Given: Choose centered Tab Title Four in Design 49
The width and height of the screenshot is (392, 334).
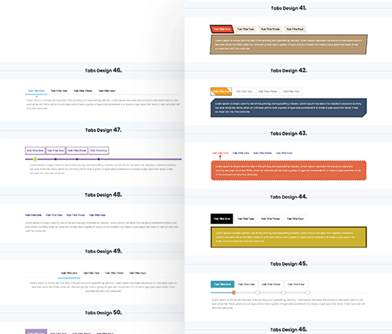Looking at the screenshot, I should pos(137,273).
